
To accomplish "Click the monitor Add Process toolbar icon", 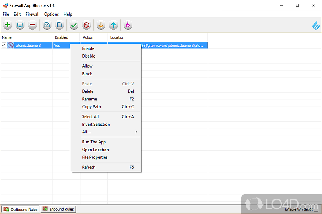I will [x=20, y=25].
